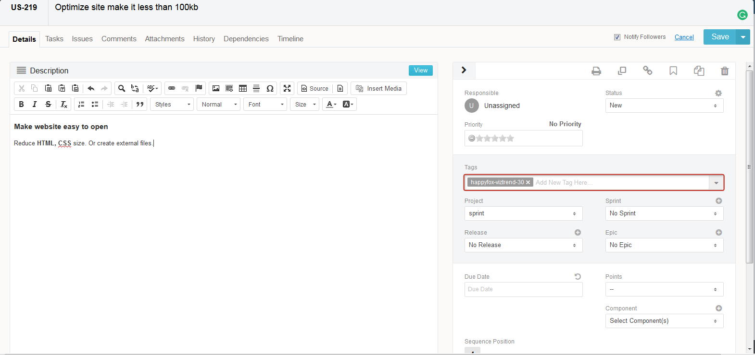Collapse the right side panel chevron

coord(464,70)
